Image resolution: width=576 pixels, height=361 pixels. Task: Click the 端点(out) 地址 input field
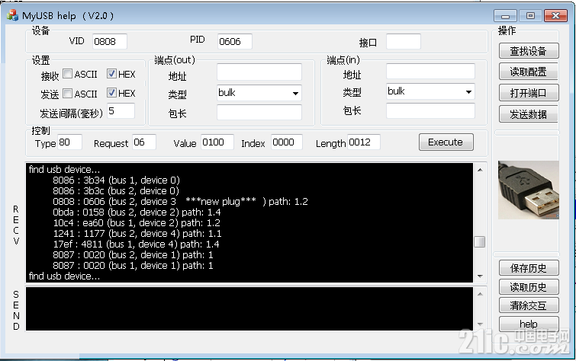coord(259,72)
